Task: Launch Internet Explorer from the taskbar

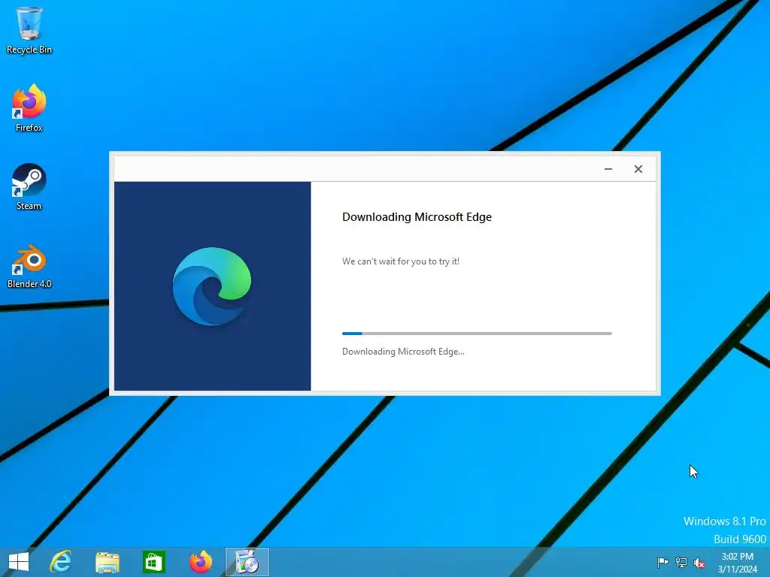Action: pyautogui.click(x=61, y=562)
